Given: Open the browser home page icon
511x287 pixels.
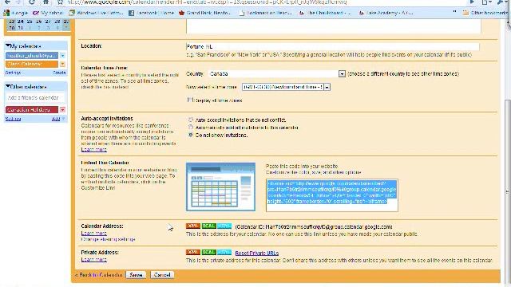Looking at the screenshot, I should point(46,2).
